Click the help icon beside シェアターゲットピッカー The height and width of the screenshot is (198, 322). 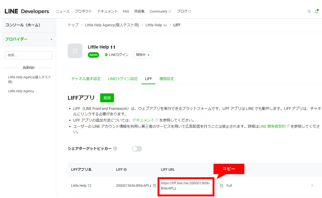click(115, 149)
